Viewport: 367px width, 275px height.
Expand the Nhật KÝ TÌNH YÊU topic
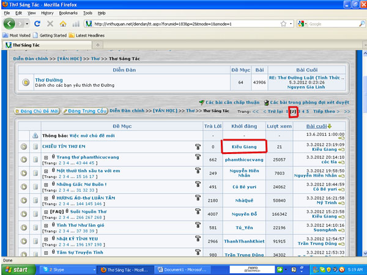[x=46, y=239]
